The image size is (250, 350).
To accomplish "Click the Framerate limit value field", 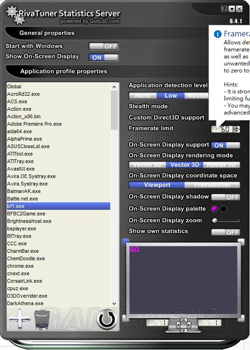I will pyautogui.click(x=222, y=129).
